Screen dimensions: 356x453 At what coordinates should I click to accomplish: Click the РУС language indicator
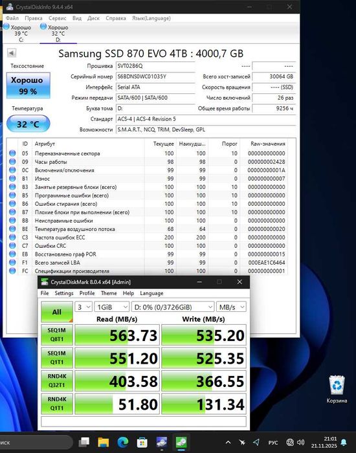point(273,442)
